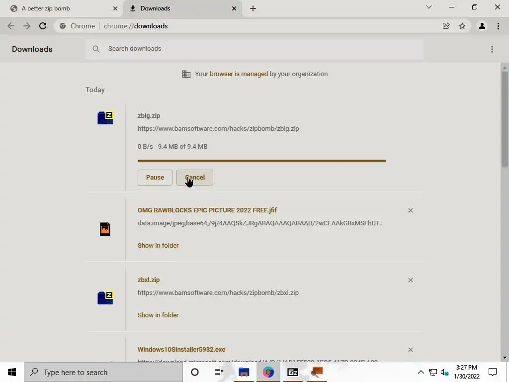Cancel the zblg.zip download
This screenshot has height=382, width=509.
pyautogui.click(x=195, y=178)
